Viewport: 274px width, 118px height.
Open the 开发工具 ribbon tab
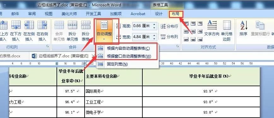tap(93, 14)
